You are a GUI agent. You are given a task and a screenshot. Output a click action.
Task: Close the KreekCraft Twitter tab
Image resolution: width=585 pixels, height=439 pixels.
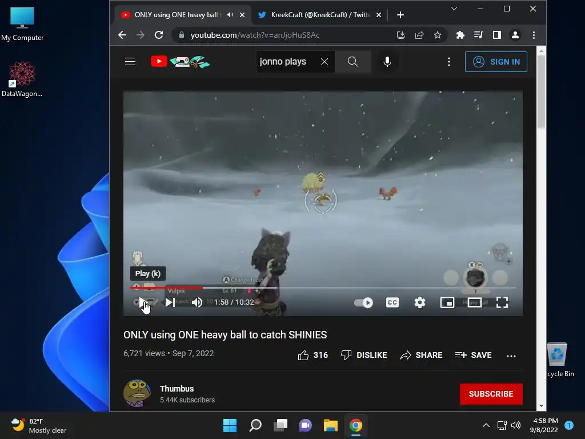379,15
